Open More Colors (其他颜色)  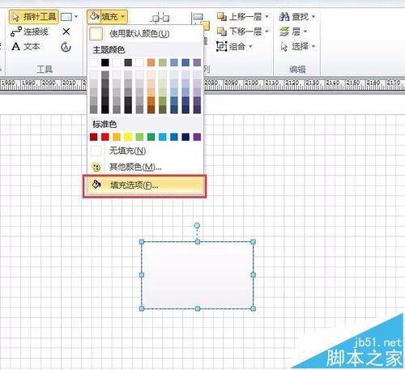(145, 167)
